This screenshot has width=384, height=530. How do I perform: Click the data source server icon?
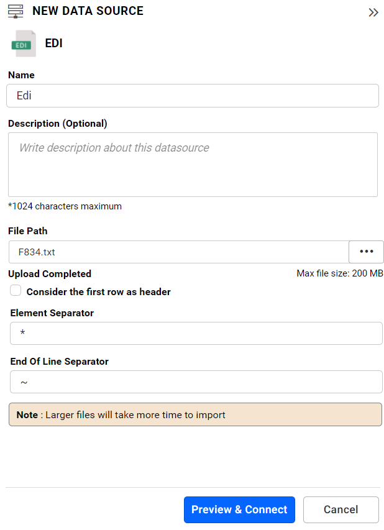click(16, 11)
